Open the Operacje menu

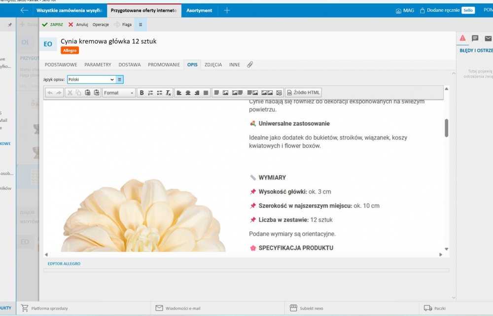(101, 25)
